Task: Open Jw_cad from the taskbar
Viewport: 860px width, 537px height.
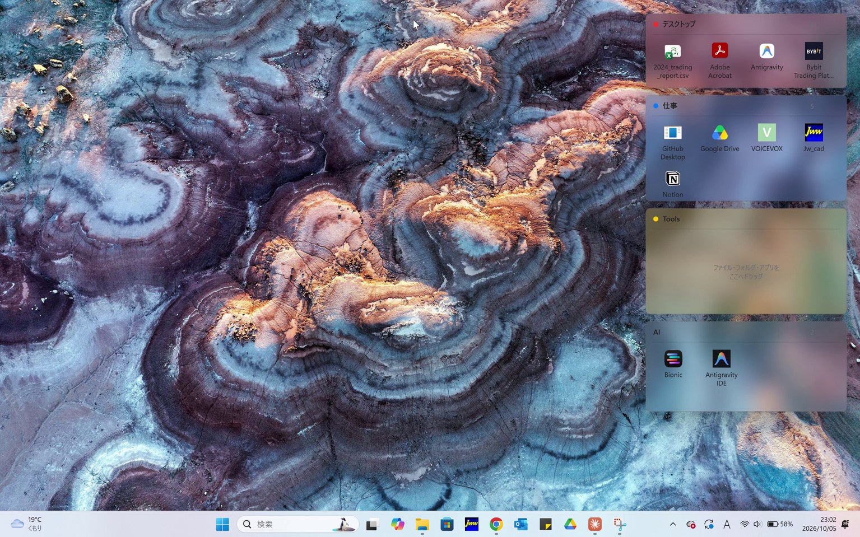Action: point(472,524)
